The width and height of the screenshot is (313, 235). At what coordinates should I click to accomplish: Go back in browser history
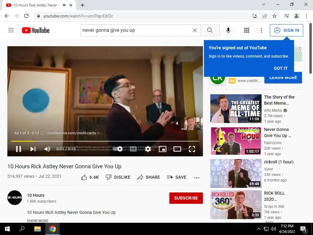tap(7, 16)
